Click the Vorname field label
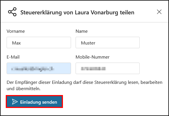Screen dimensions: 169x116 [x=16, y=31]
